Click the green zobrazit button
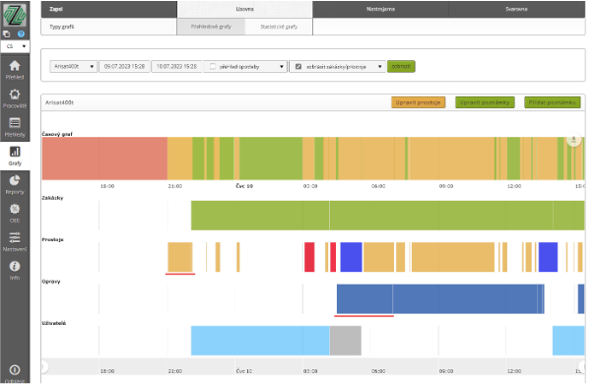The height and width of the screenshot is (384, 597). [401, 66]
